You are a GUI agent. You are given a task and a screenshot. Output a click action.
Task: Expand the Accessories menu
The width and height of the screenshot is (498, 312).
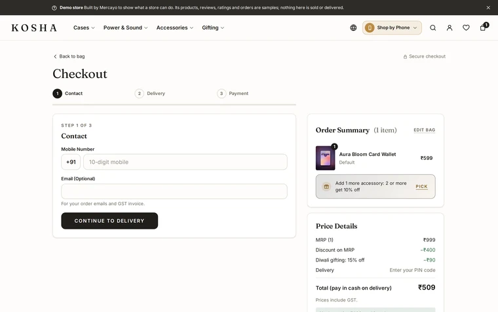[175, 28]
